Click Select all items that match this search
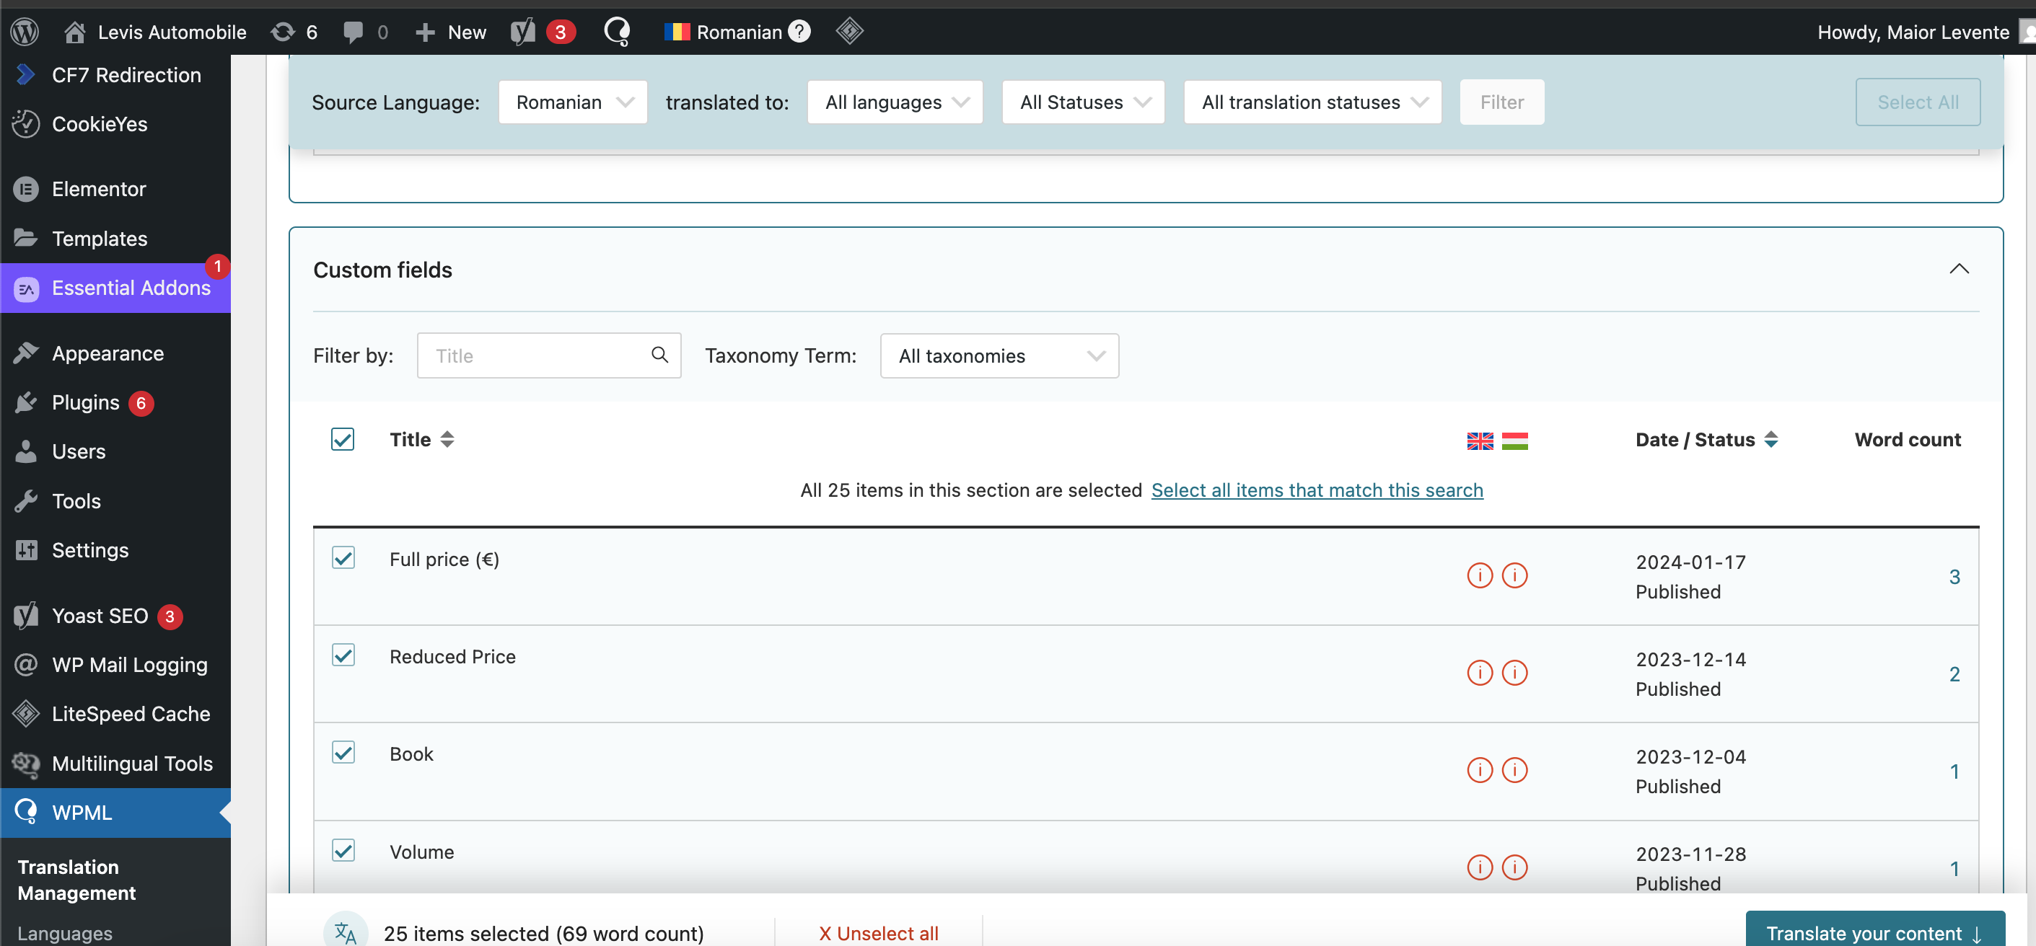 click(1316, 490)
